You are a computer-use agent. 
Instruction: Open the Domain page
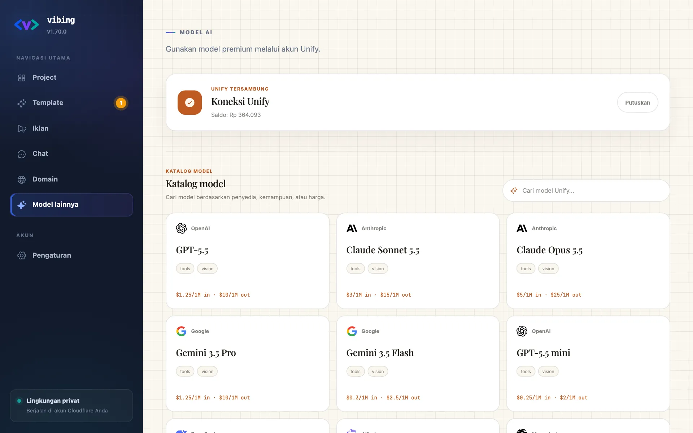point(71,179)
